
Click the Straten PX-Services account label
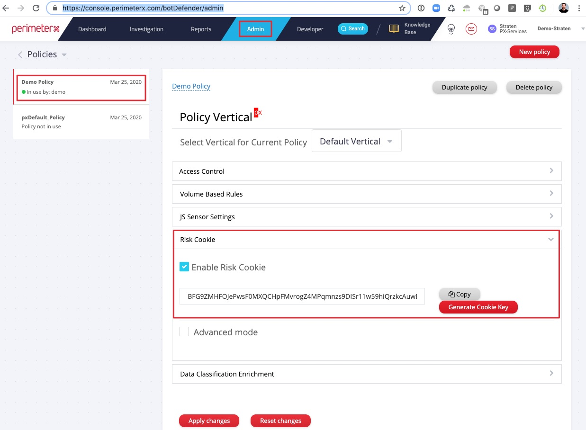click(513, 29)
